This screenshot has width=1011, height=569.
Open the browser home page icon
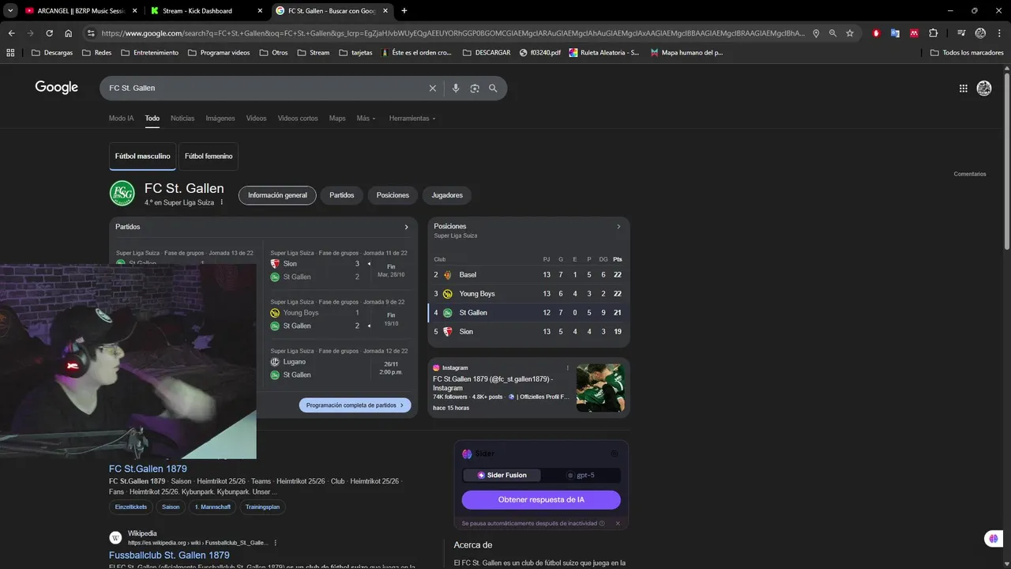point(68,33)
